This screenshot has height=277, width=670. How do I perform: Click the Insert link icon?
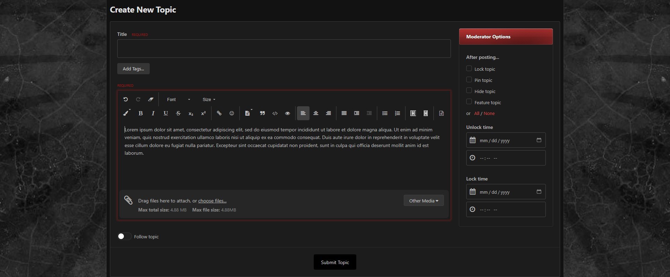[219, 113]
